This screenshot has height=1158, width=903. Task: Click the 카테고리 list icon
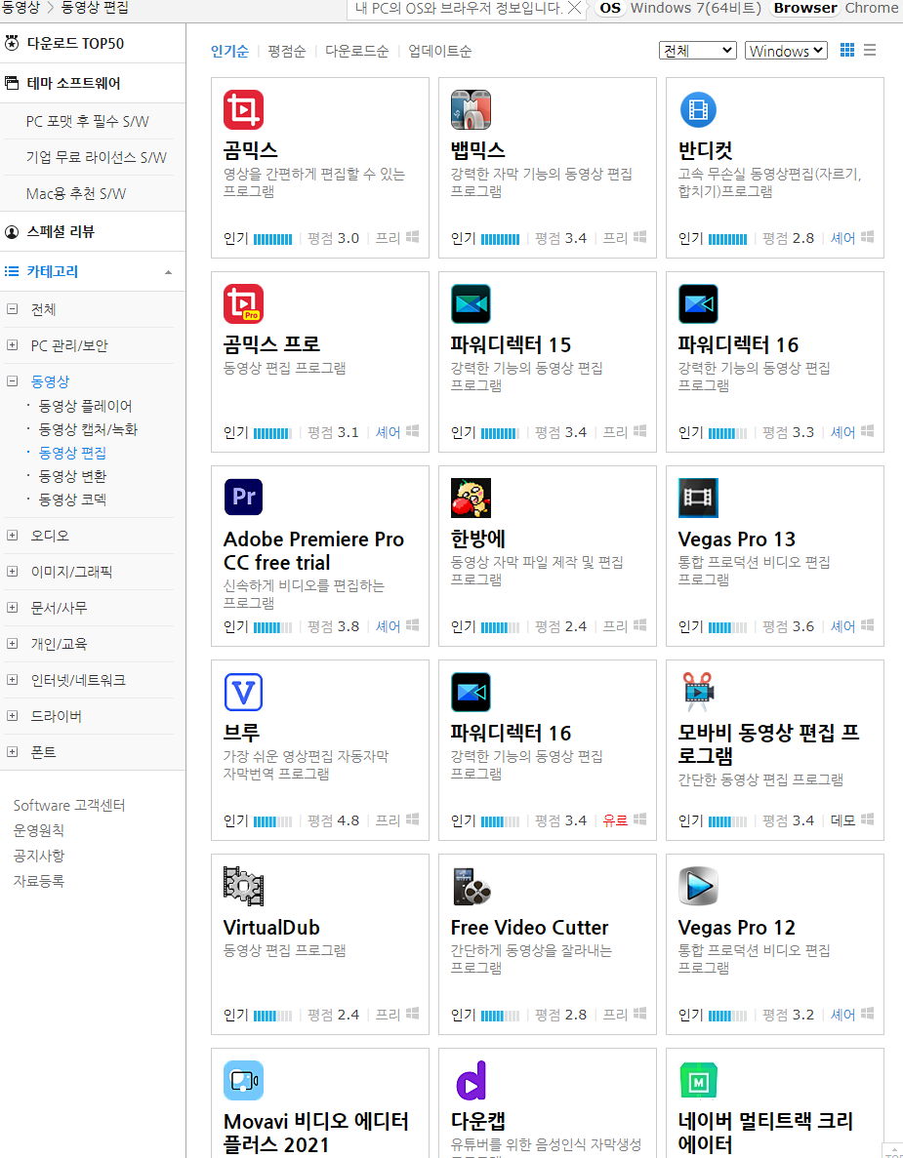(x=11, y=271)
